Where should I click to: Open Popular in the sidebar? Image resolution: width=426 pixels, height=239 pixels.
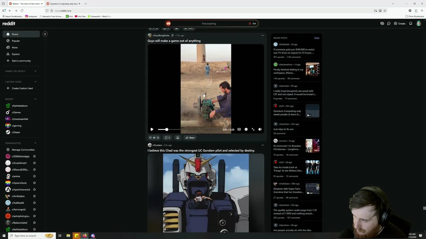coord(21,41)
